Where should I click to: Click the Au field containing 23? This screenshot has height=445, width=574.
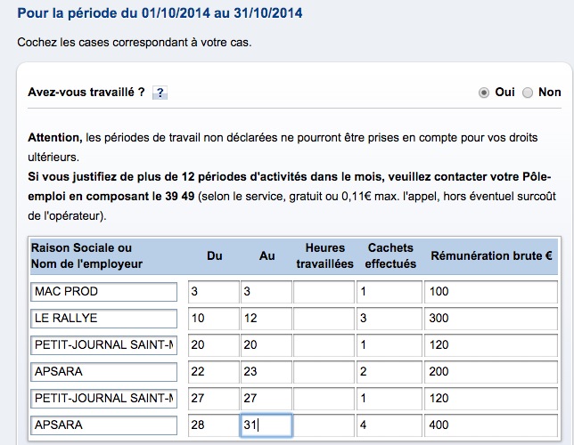click(x=266, y=371)
